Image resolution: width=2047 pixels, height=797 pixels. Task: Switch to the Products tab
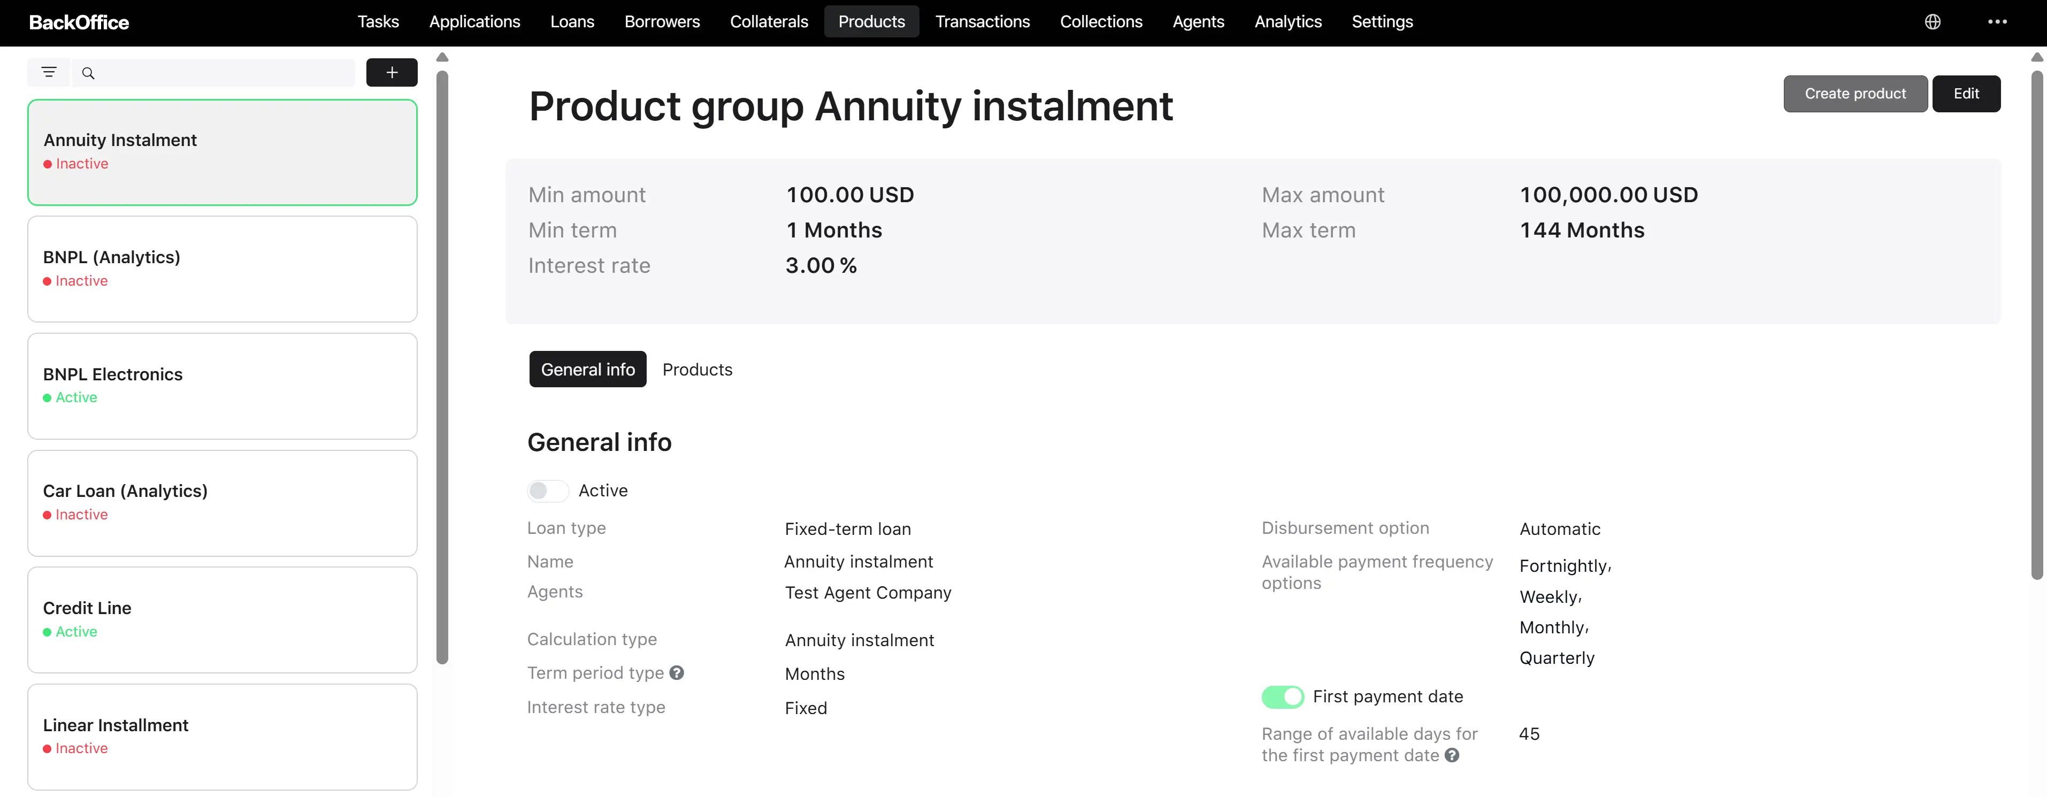click(697, 370)
